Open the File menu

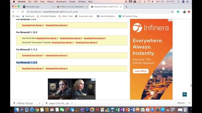pos(30,2)
